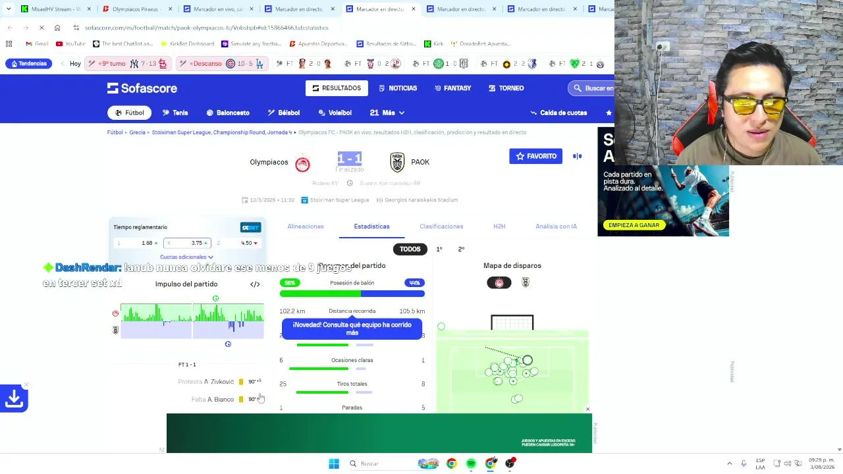Go to the browser home page
Screen dimensions: 843x474
click(57, 28)
